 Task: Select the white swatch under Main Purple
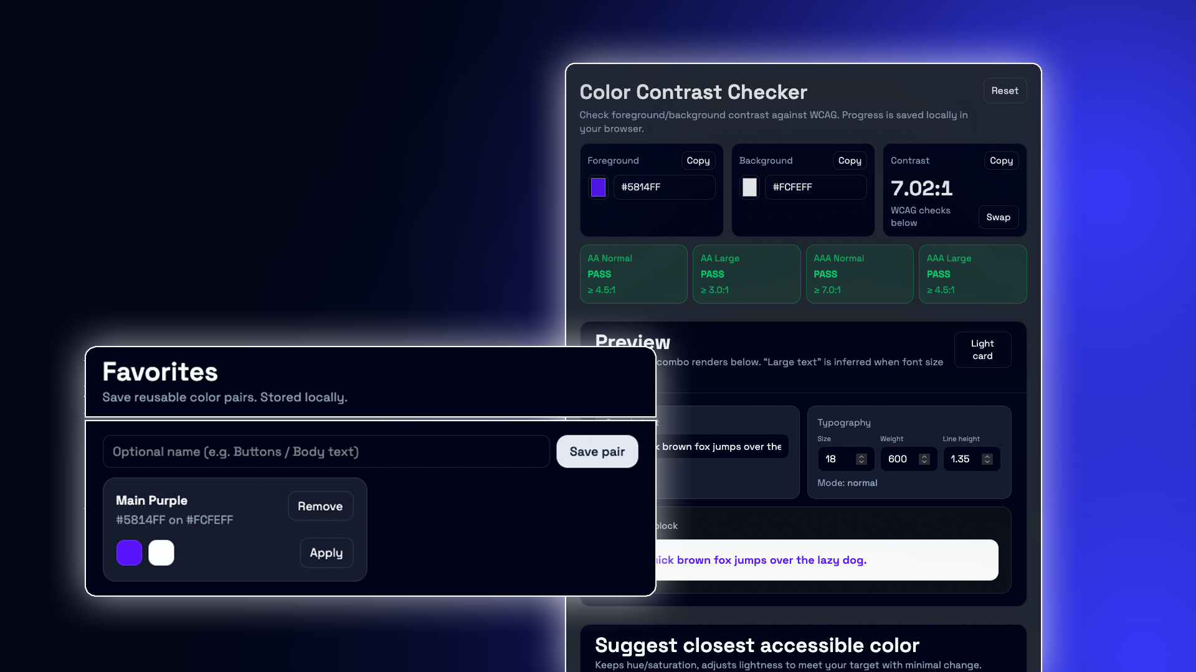click(161, 553)
